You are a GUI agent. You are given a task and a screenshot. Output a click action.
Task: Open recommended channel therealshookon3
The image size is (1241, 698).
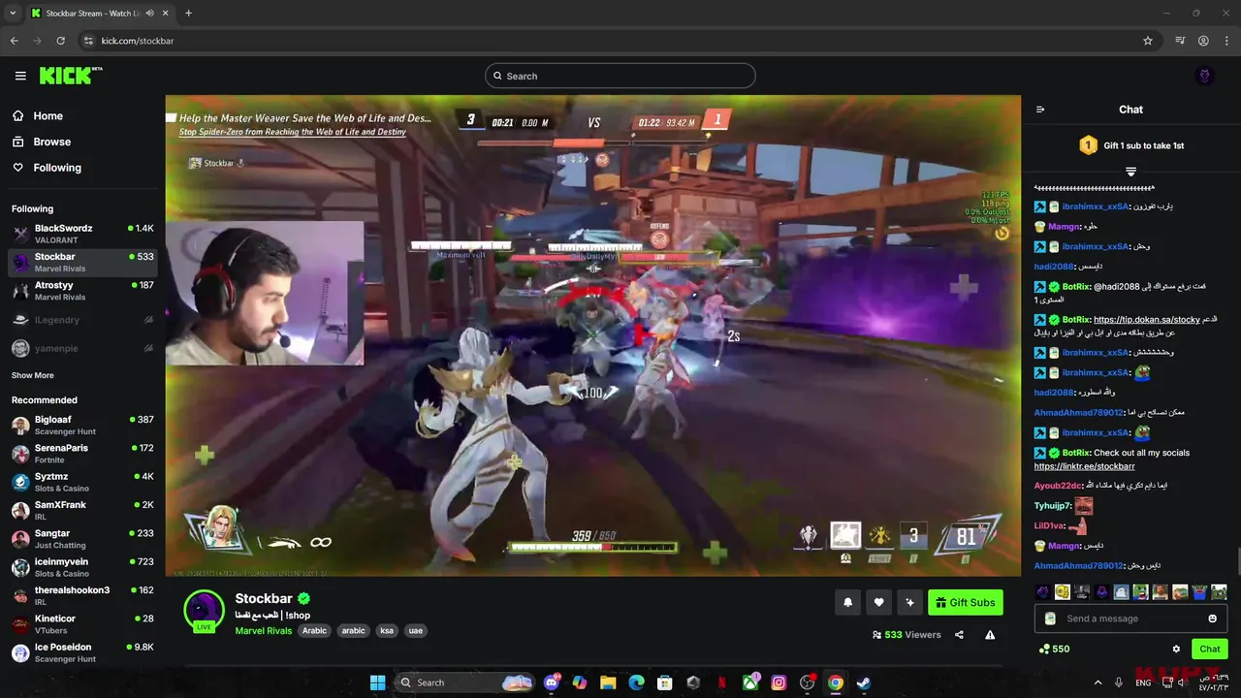pos(82,595)
